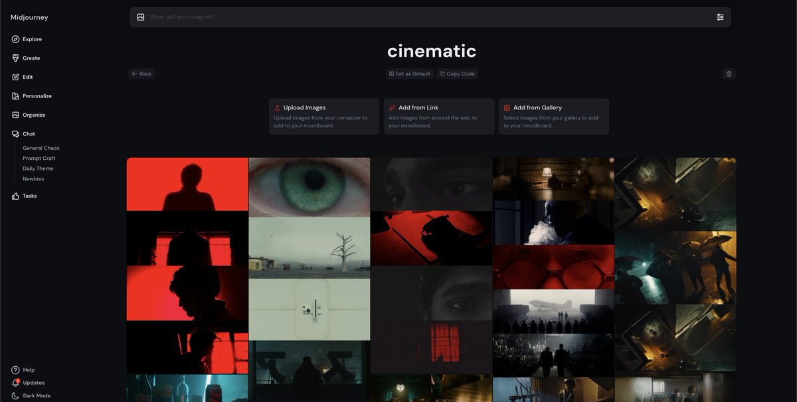Click the Organize image icon
797x402 pixels.
tap(15, 115)
